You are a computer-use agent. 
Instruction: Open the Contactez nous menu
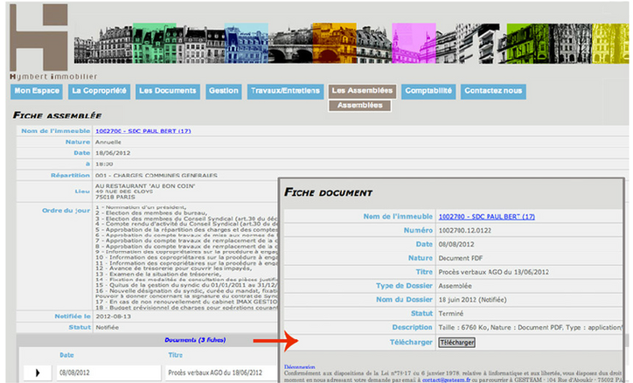tap(493, 91)
